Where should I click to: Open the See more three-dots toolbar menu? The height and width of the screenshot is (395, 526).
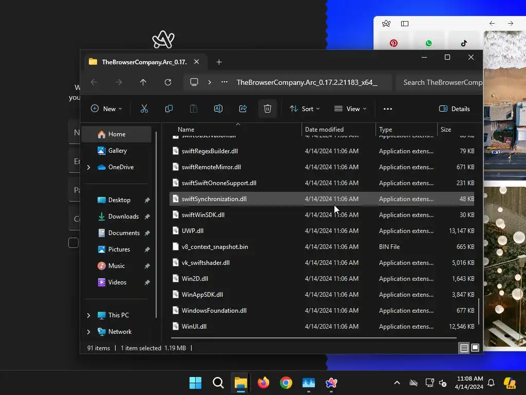pos(388,109)
